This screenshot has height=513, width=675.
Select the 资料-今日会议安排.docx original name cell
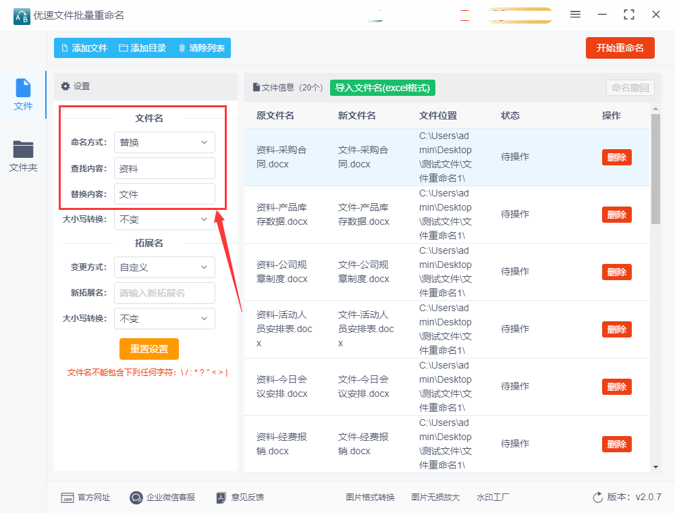[282, 387]
